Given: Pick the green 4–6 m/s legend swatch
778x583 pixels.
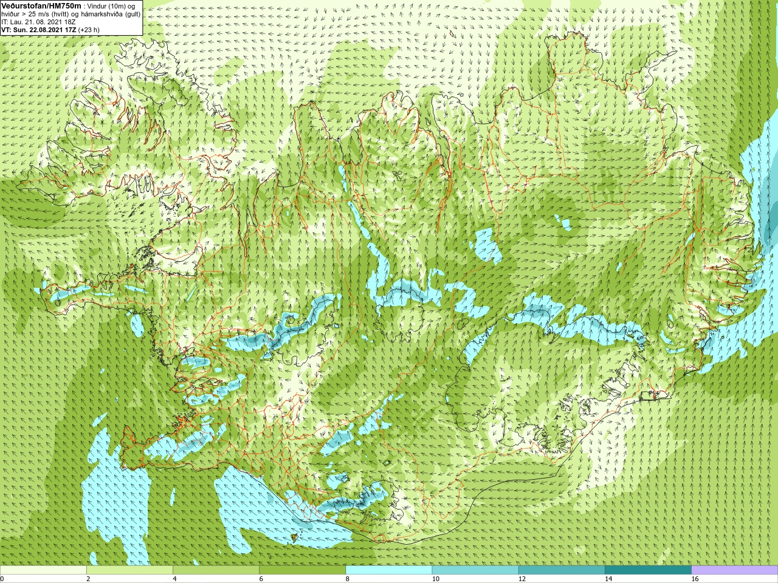Looking at the screenshot, I should coord(216,570).
